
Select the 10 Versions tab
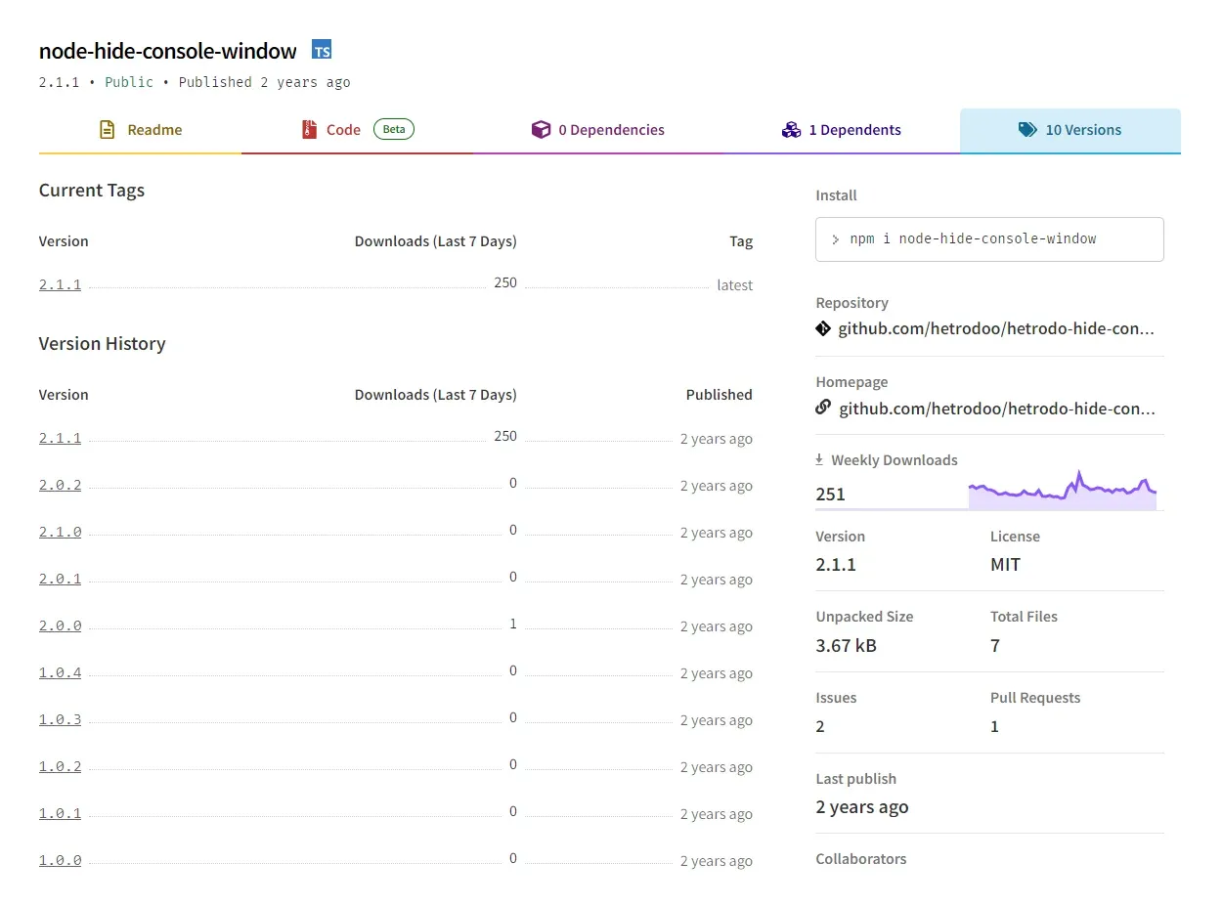[x=1082, y=130]
